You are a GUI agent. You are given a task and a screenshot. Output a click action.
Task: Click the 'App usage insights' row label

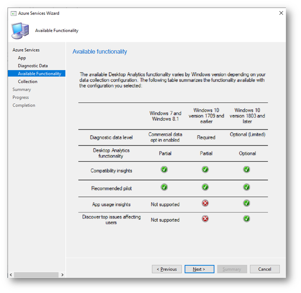tap(111, 204)
